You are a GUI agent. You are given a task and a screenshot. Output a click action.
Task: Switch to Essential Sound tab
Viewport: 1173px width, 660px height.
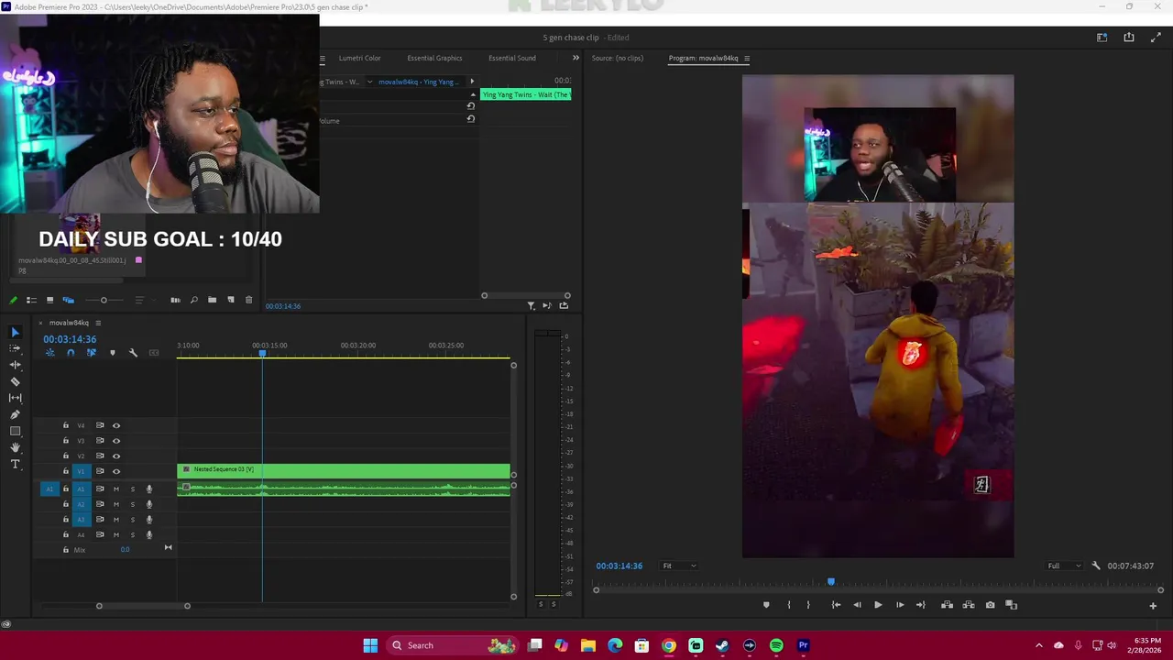pos(511,58)
